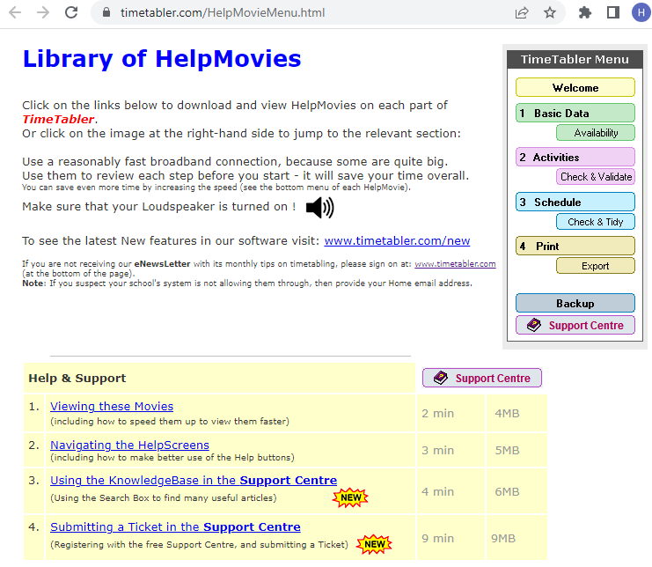Jump to 3 Schedule section
Image resolution: width=652 pixels, height=567 pixels.
[575, 202]
